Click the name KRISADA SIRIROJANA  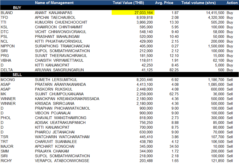pos(55,104)
